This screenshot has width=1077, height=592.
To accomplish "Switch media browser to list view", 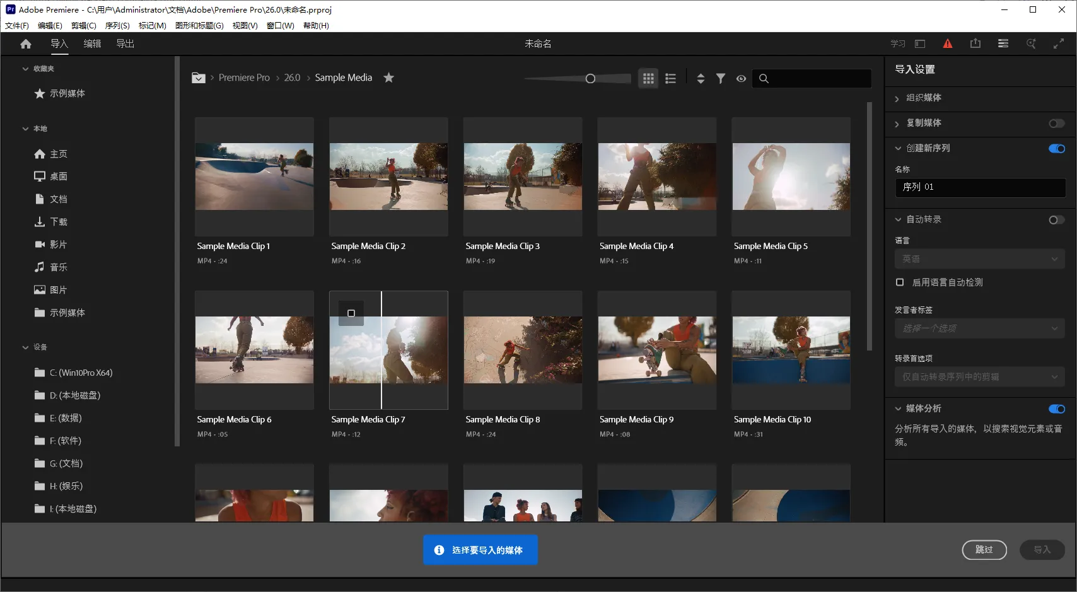I will pos(670,78).
